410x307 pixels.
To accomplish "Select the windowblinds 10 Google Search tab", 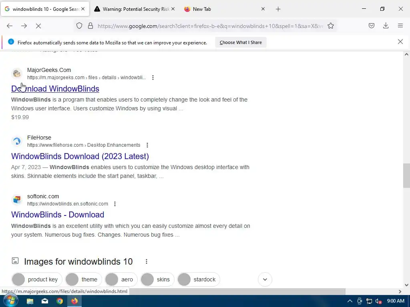I will (45, 9).
